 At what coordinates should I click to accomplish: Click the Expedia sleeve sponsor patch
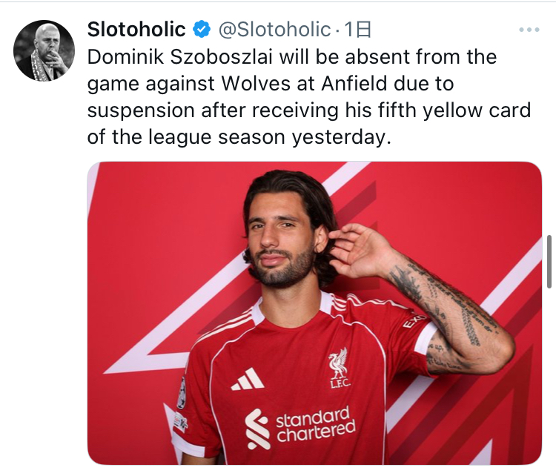pyautogui.click(x=416, y=322)
